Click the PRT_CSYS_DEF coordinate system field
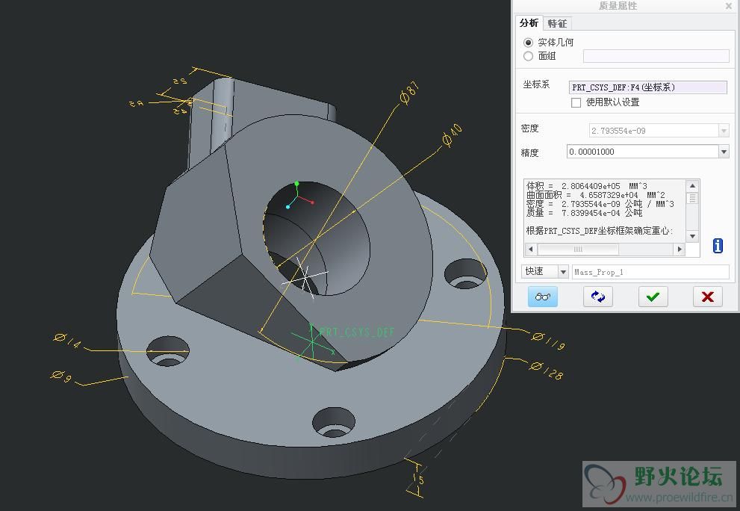Screen dimensions: 740x511 pyautogui.click(x=648, y=87)
